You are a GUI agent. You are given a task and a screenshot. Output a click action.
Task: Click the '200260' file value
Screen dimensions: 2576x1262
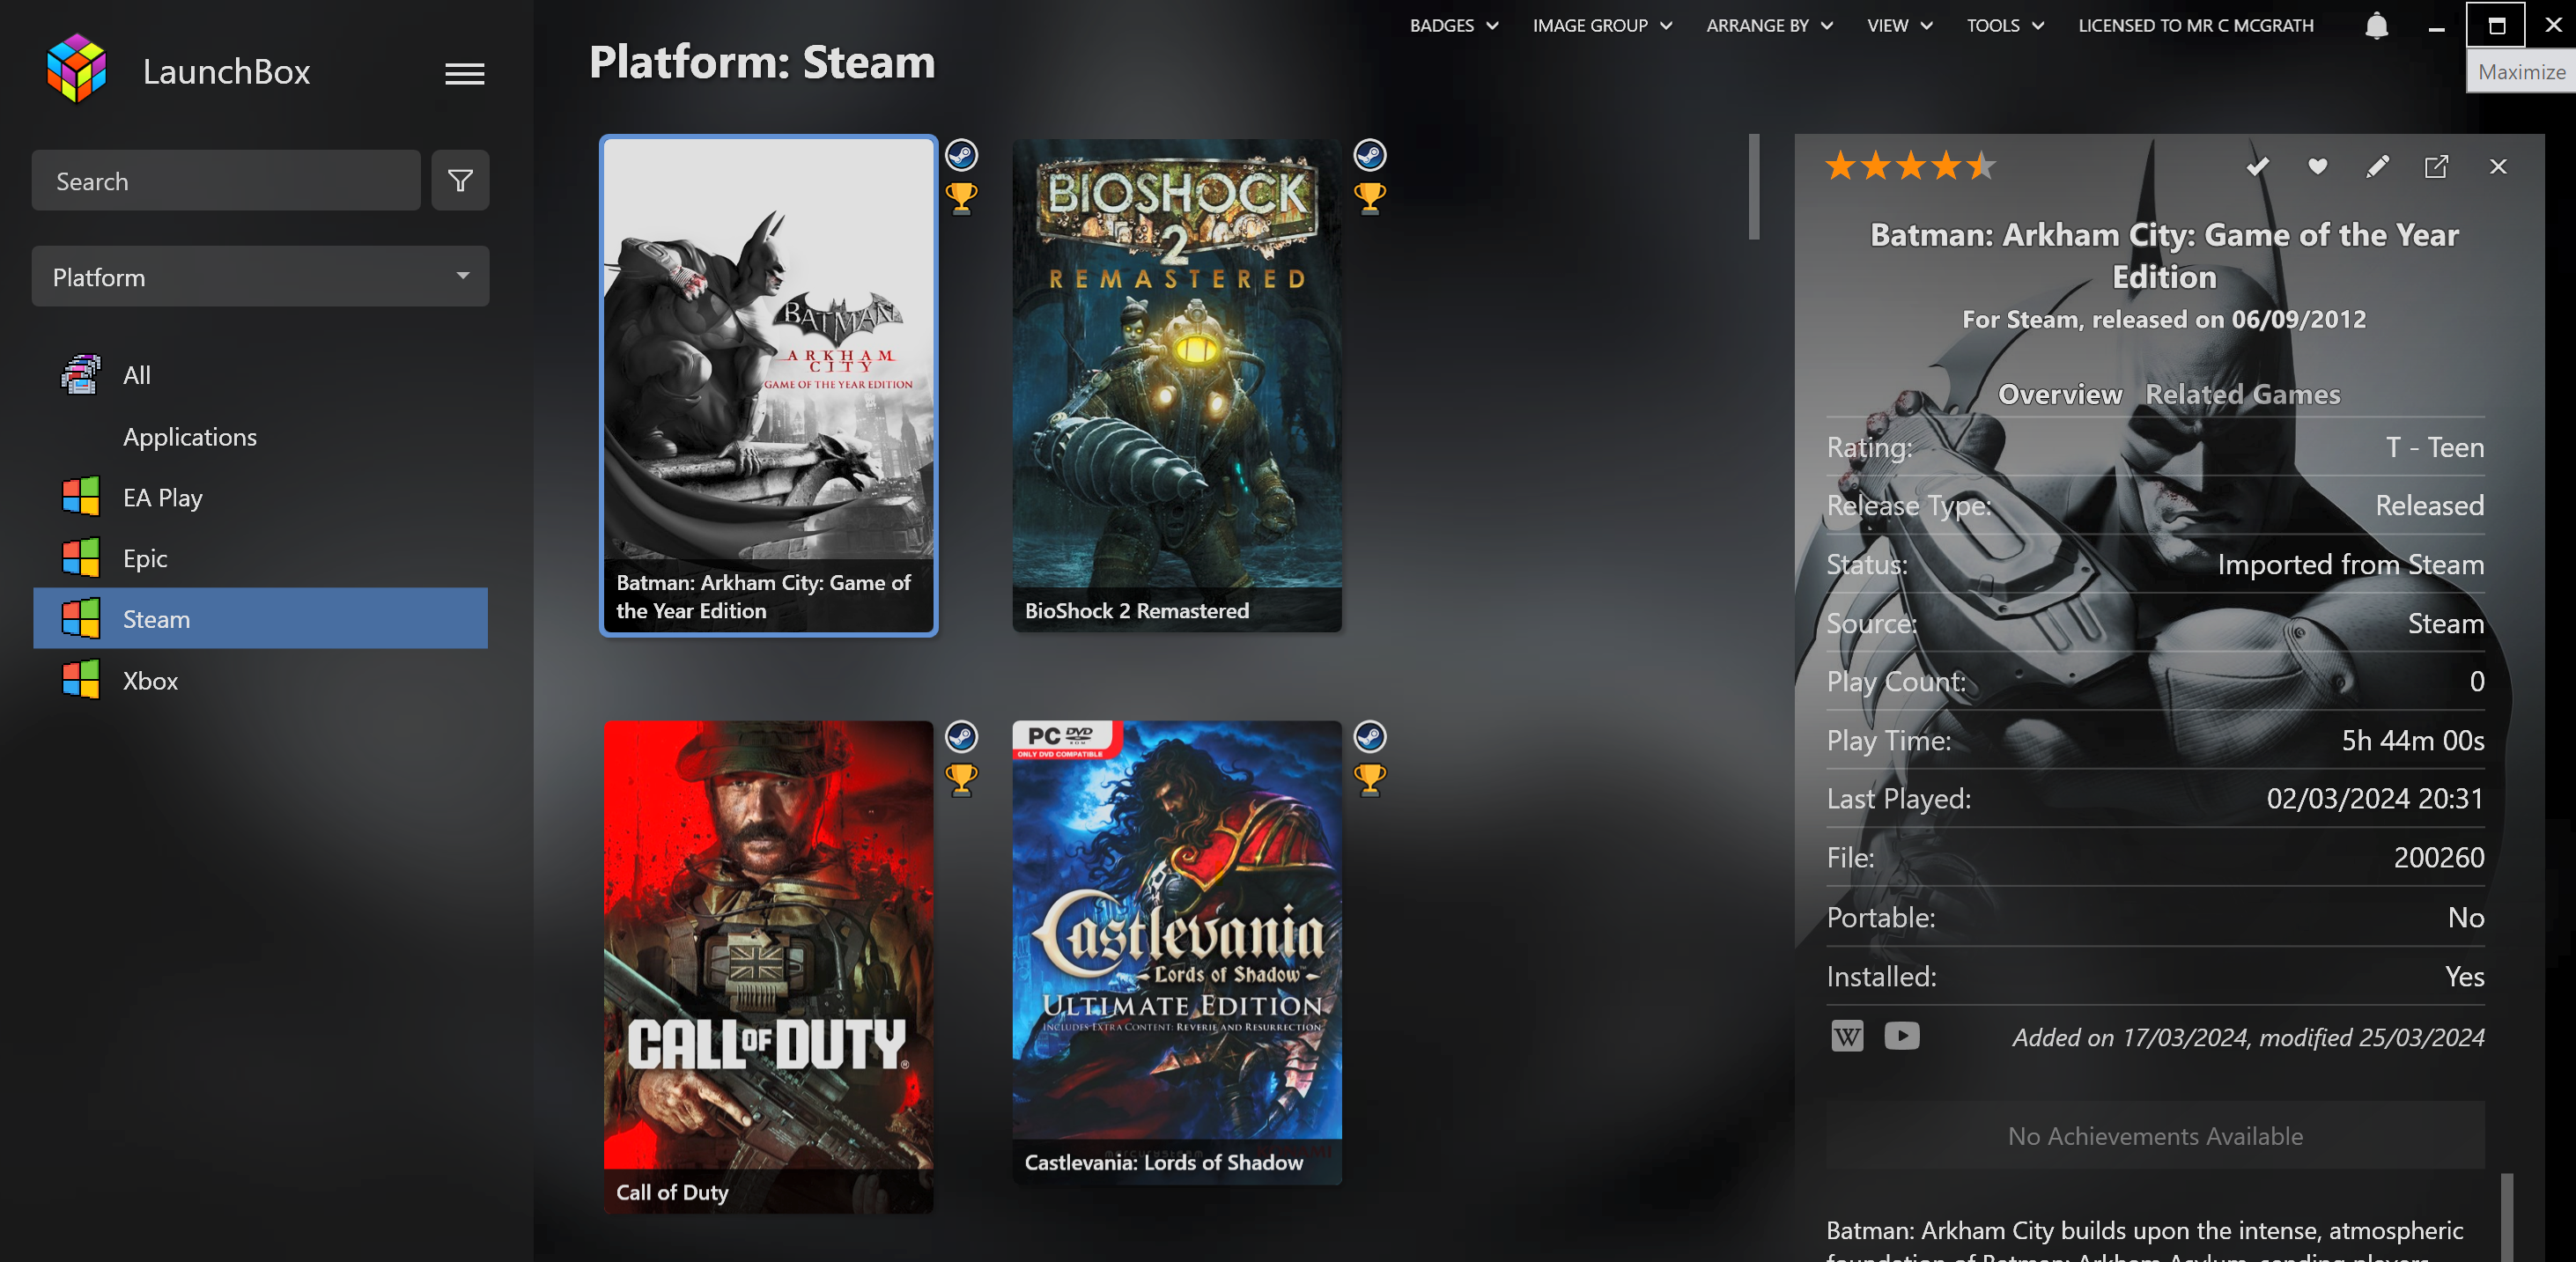(x=2438, y=858)
